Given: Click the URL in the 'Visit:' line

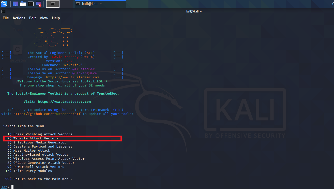Looking at the screenshot, I should click(64, 102).
